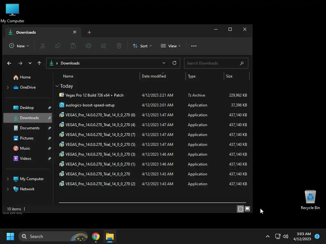This screenshot has height=244, width=326.
Task: Open the network tray icon
Action: (x=278, y=236)
